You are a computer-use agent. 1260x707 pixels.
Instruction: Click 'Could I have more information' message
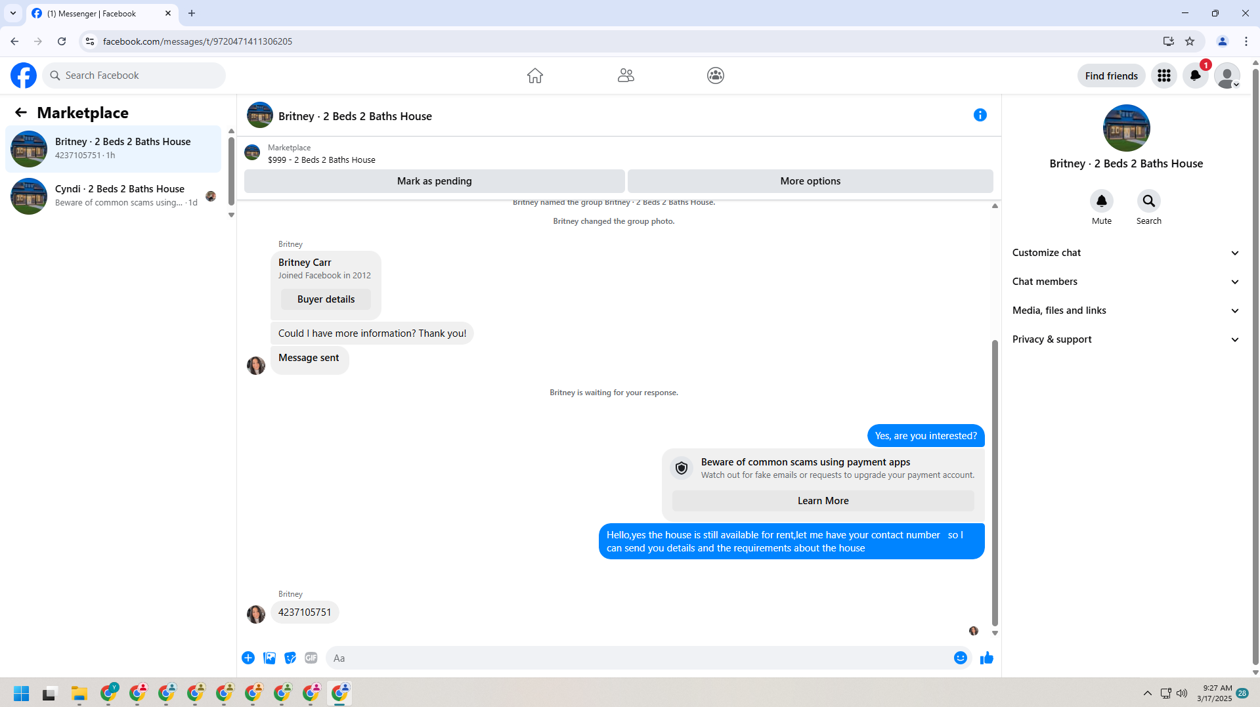pos(372,333)
